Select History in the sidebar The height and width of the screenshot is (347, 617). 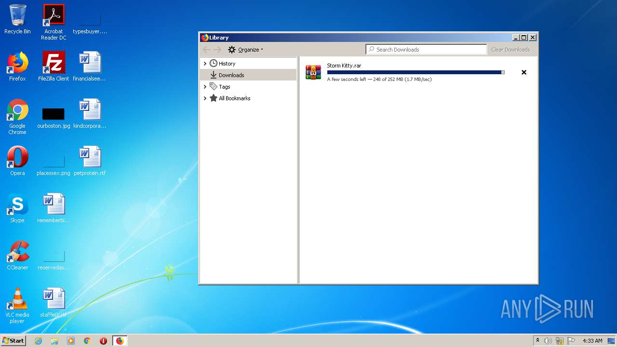point(227,64)
